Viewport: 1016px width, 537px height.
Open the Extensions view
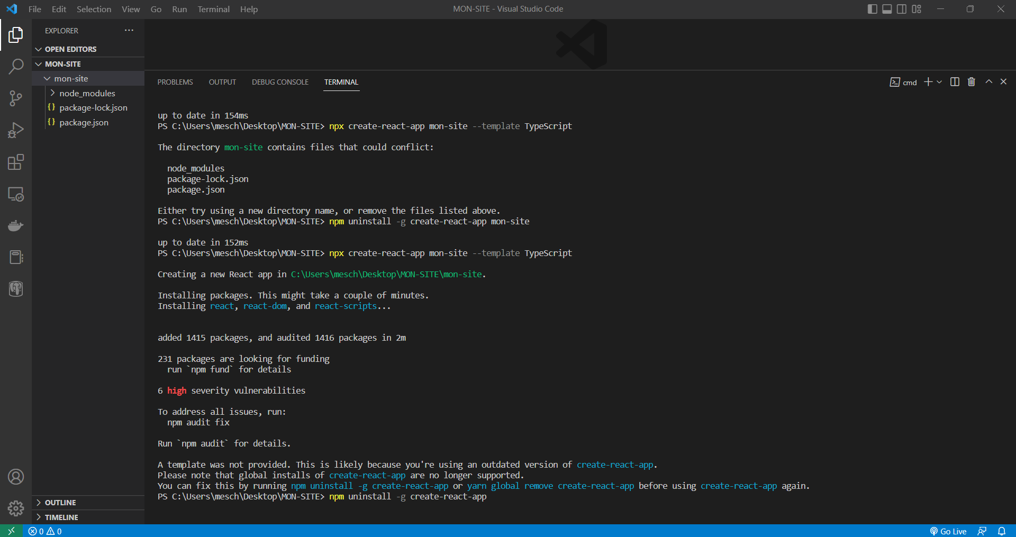[16, 162]
